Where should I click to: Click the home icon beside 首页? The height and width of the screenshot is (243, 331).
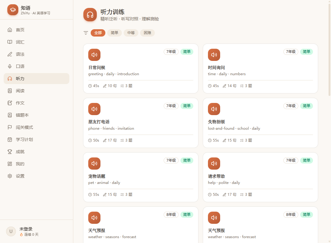[10, 30]
